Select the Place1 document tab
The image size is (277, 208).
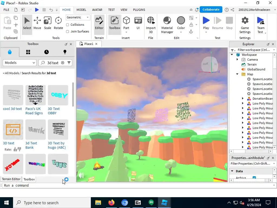[89, 44]
